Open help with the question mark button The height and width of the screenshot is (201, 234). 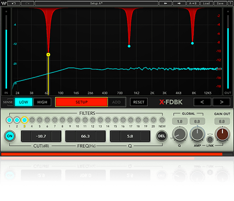point(230,3)
